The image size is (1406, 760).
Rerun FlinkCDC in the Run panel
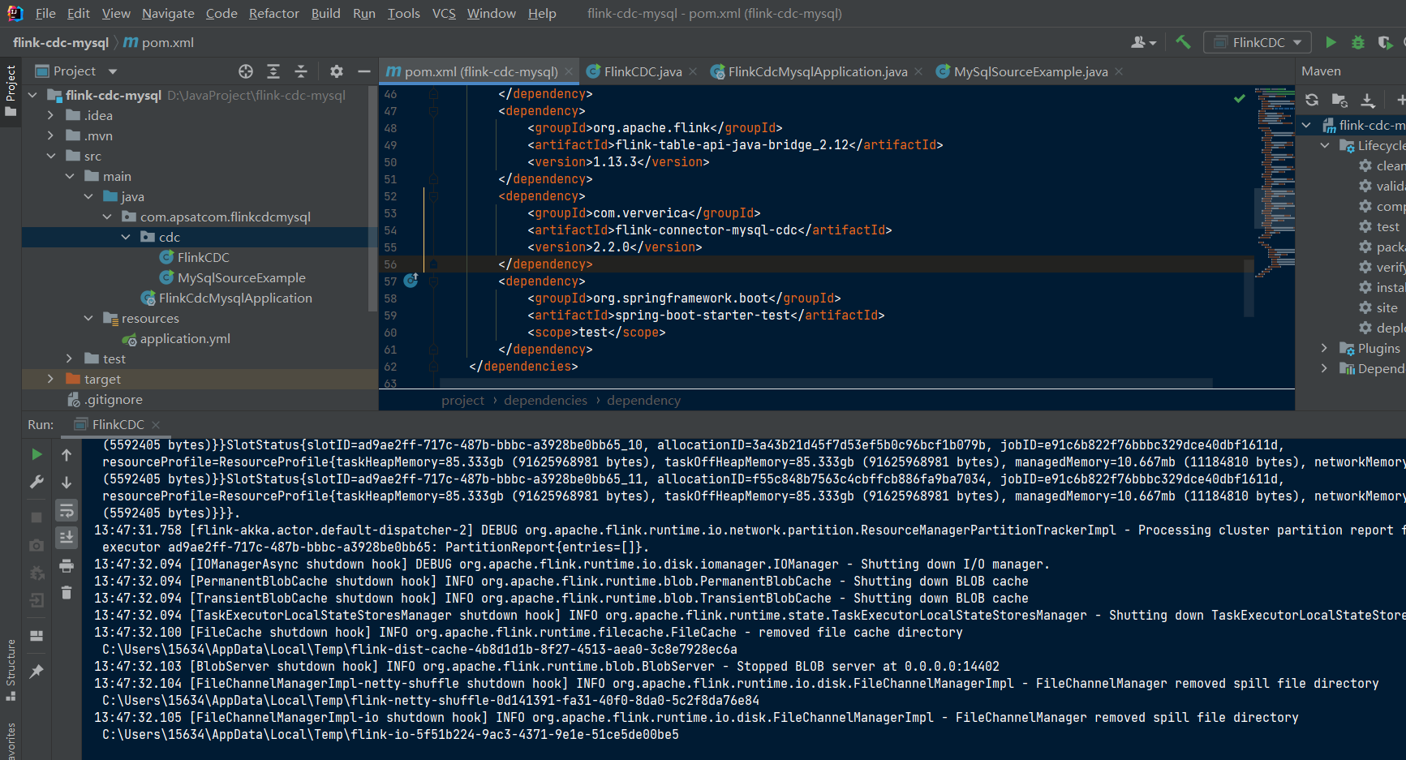[37, 454]
